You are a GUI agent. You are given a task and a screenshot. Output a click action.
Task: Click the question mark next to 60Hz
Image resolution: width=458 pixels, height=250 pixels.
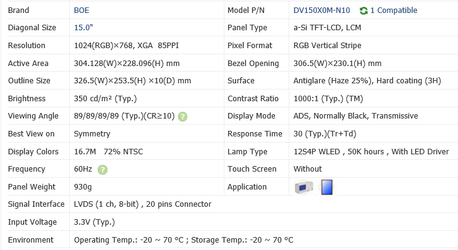(x=103, y=169)
